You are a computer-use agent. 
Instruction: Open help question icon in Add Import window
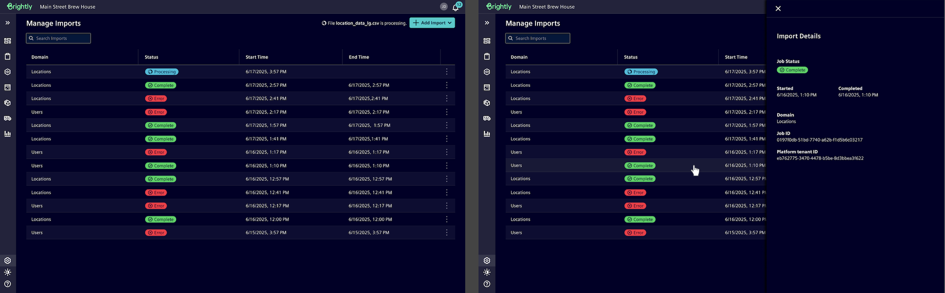pyautogui.click(x=8, y=284)
